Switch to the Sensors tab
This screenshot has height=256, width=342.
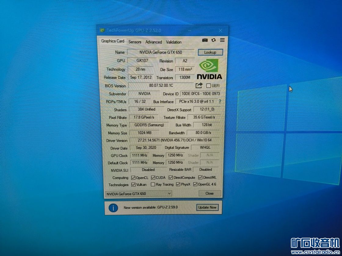click(135, 42)
